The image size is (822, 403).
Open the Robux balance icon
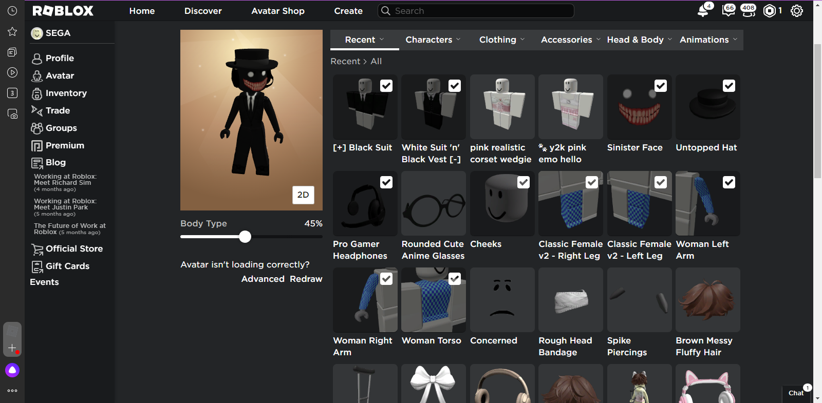(x=770, y=11)
